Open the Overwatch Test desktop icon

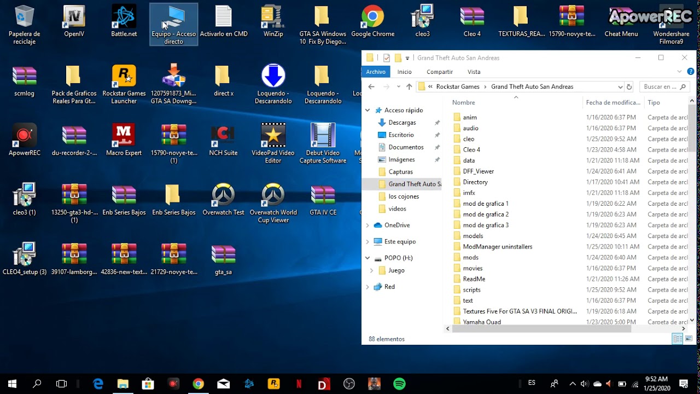[x=223, y=200]
